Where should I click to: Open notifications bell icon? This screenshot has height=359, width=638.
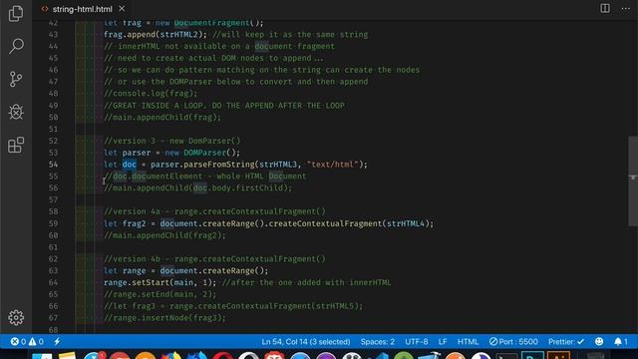tap(621, 342)
